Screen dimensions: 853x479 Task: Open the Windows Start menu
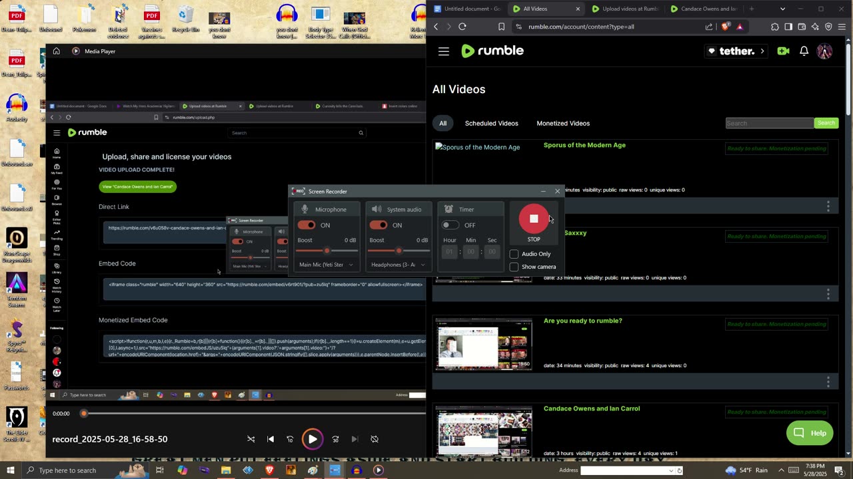(11, 470)
